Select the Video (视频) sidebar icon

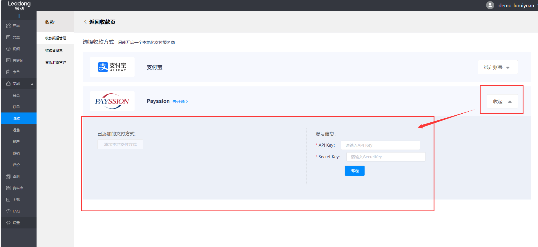click(8, 49)
